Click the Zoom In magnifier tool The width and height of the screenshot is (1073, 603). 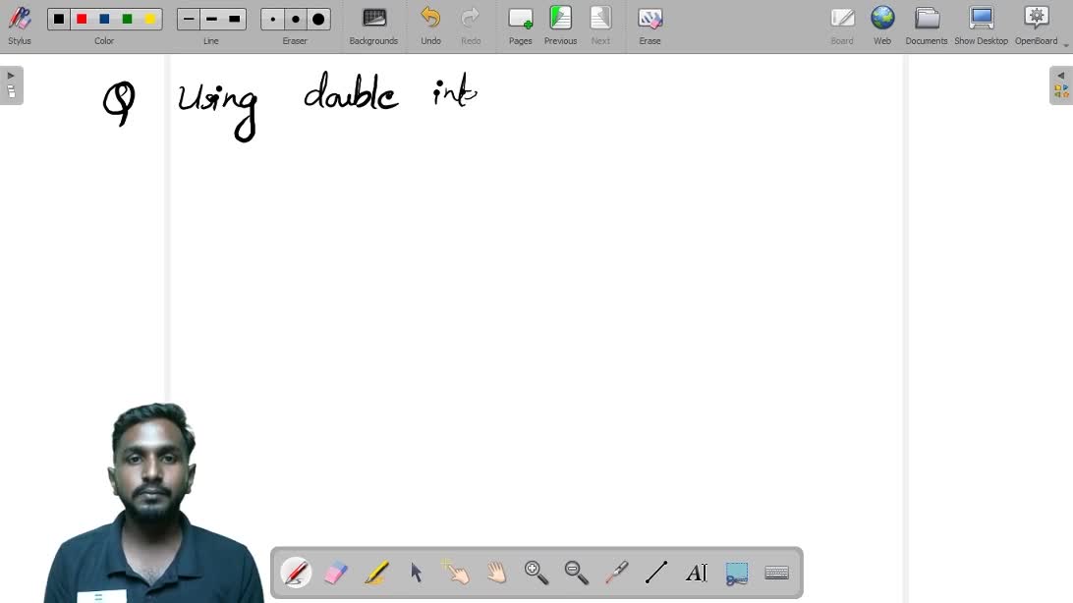coord(536,573)
